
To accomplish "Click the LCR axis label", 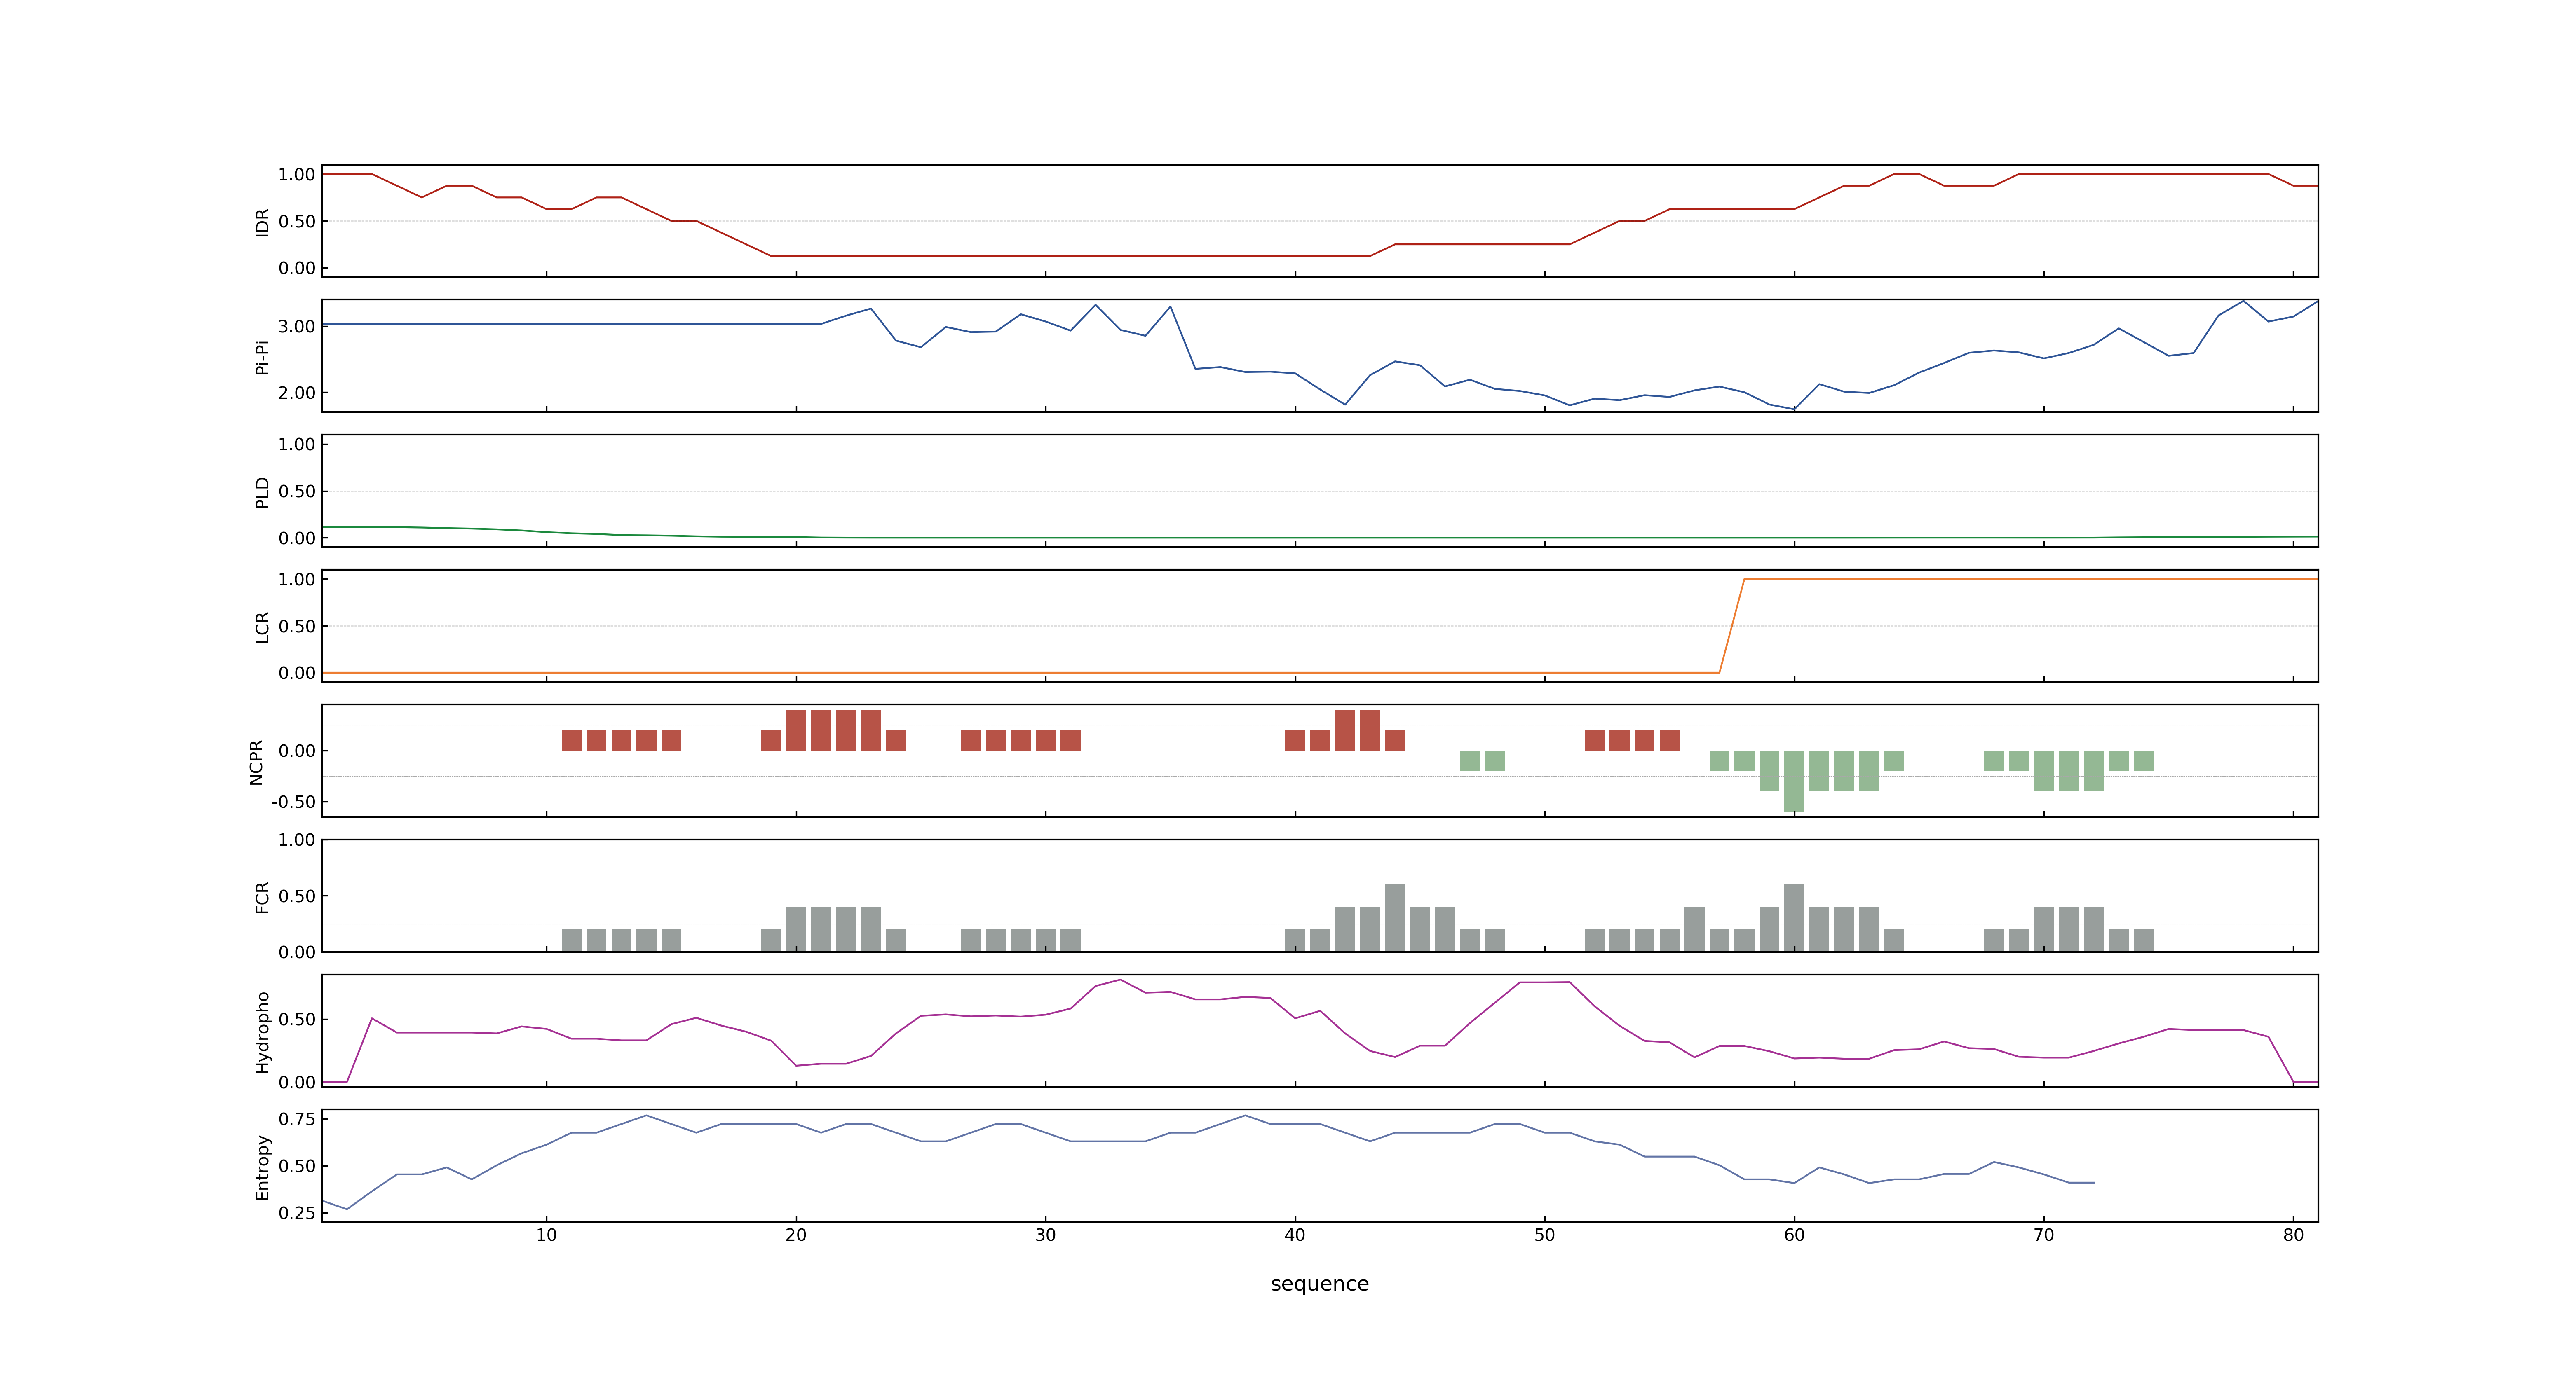I will coord(262,627).
